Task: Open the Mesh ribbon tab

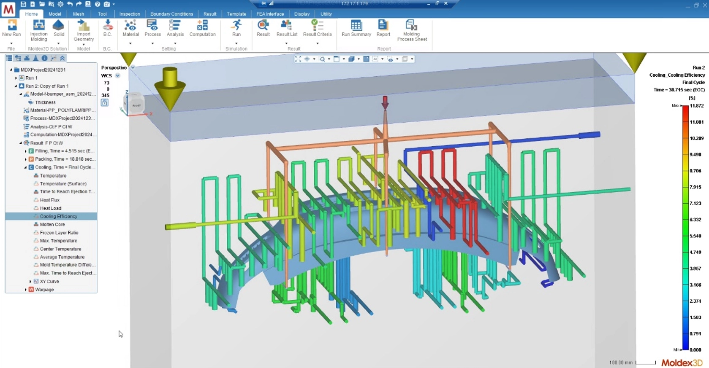Action: pos(78,14)
